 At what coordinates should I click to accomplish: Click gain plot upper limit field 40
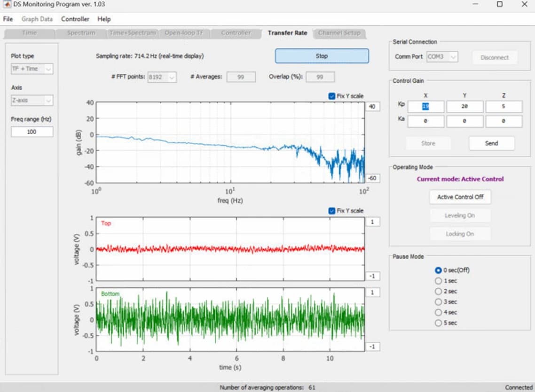pyautogui.click(x=373, y=107)
